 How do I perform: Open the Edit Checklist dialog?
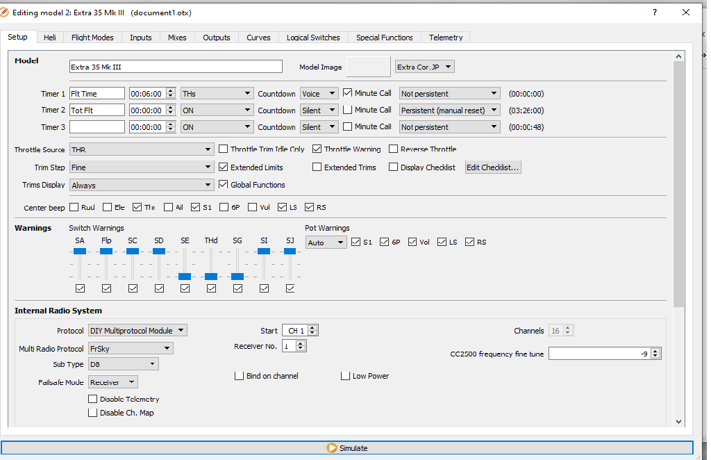pos(493,167)
